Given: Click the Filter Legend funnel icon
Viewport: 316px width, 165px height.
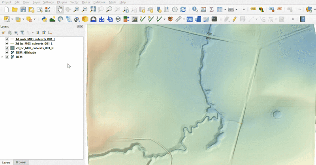Looking at the screenshot, I should (x=22, y=33).
